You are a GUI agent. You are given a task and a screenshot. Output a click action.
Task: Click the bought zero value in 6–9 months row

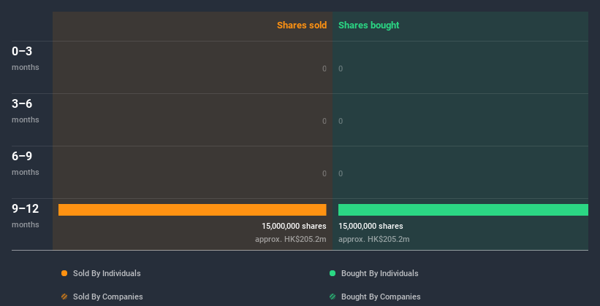click(341, 173)
